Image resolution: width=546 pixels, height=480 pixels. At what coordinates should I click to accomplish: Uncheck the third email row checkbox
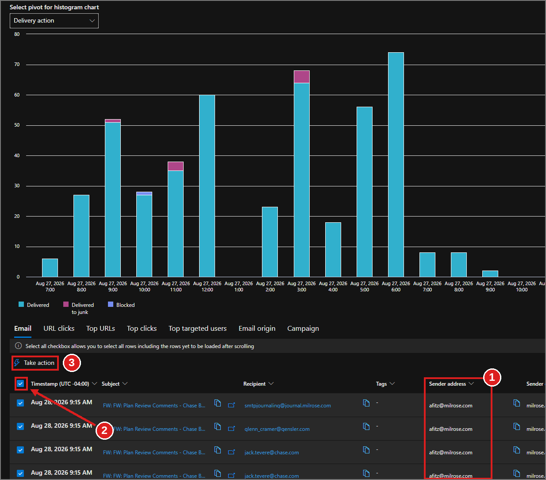point(20,450)
